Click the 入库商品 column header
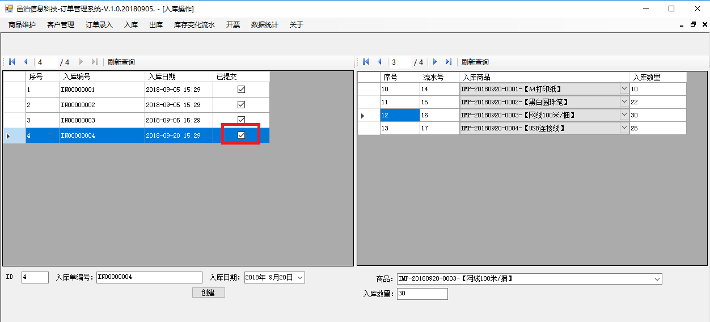Screen dimensions: 710x322 pyautogui.click(x=544, y=77)
